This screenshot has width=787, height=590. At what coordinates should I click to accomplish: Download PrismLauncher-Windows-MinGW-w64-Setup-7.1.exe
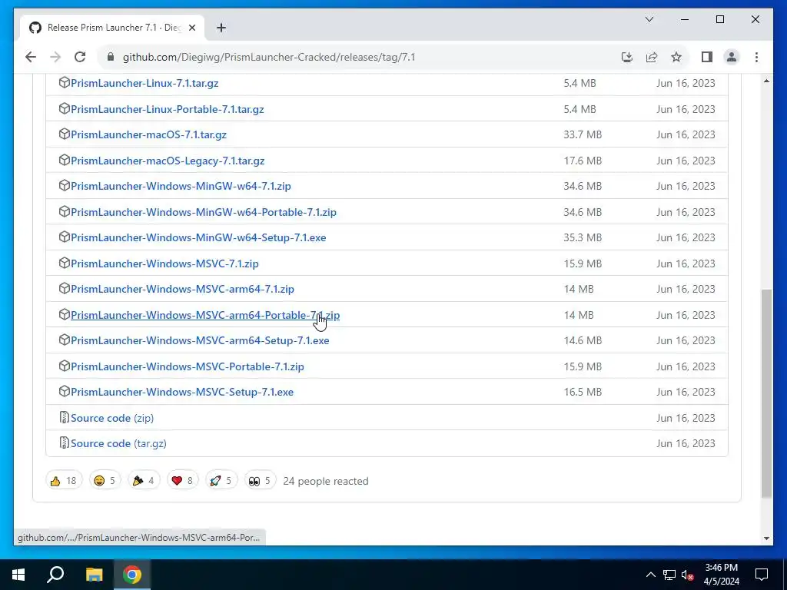(x=198, y=238)
